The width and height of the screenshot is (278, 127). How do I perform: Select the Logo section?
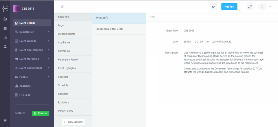(73, 26)
